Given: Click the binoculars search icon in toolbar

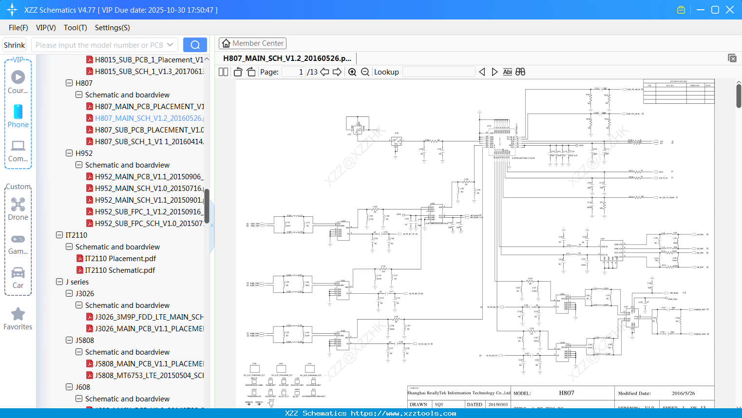Looking at the screenshot, I should click(520, 72).
